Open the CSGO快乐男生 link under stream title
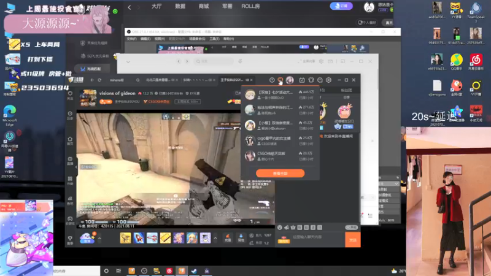The height and width of the screenshot is (276, 491). [x=157, y=102]
